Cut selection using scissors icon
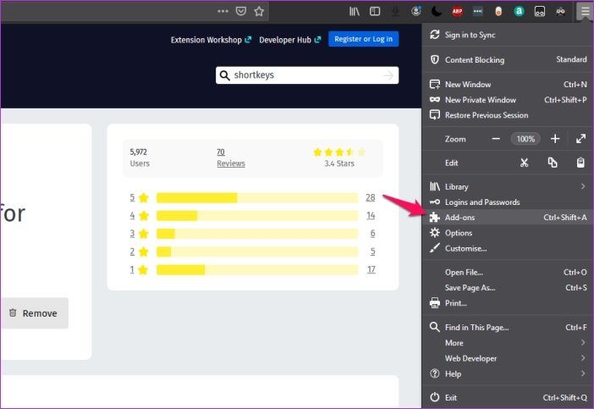The image size is (594, 409). coord(524,163)
